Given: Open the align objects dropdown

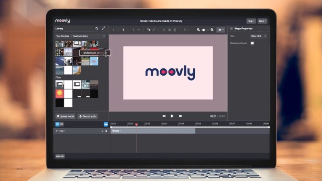Looking at the screenshot, I should (x=186, y=30).
